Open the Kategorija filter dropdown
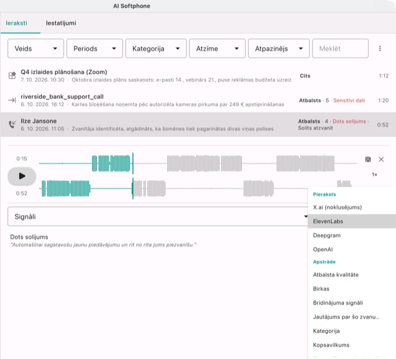 (x=156, y=48)
